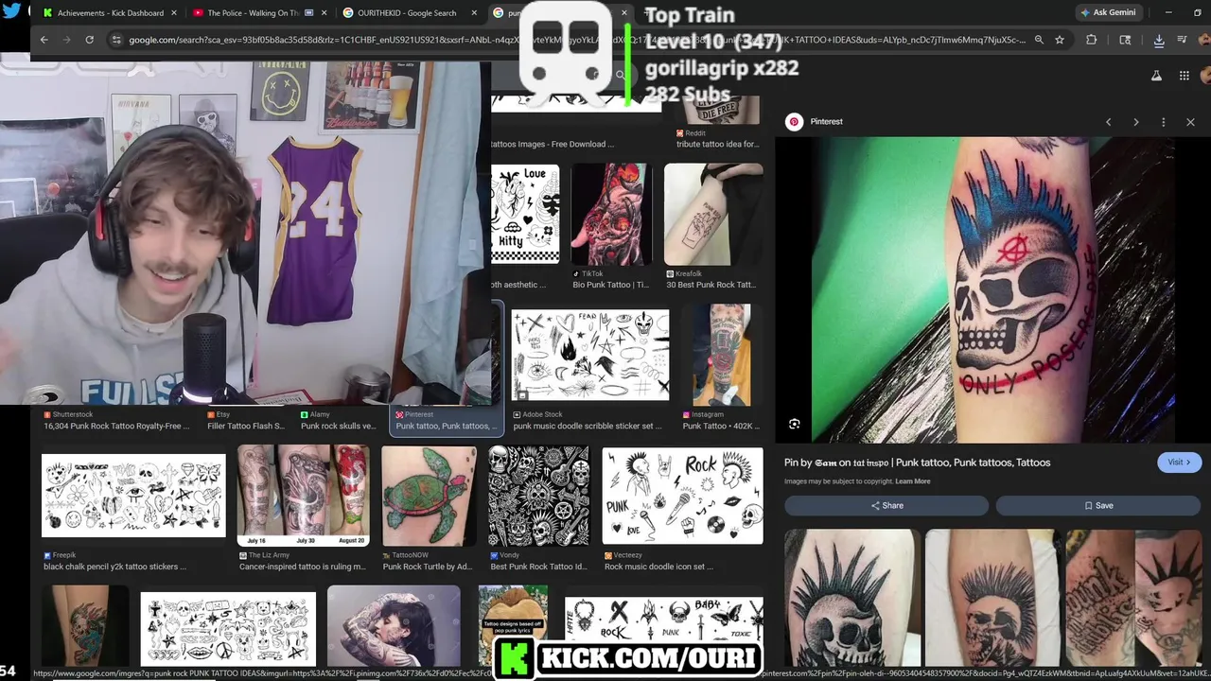
Task: Open the 'Pin by Sam on tat inspo' title
Action: pyautogui.click(x=917, y=463)
